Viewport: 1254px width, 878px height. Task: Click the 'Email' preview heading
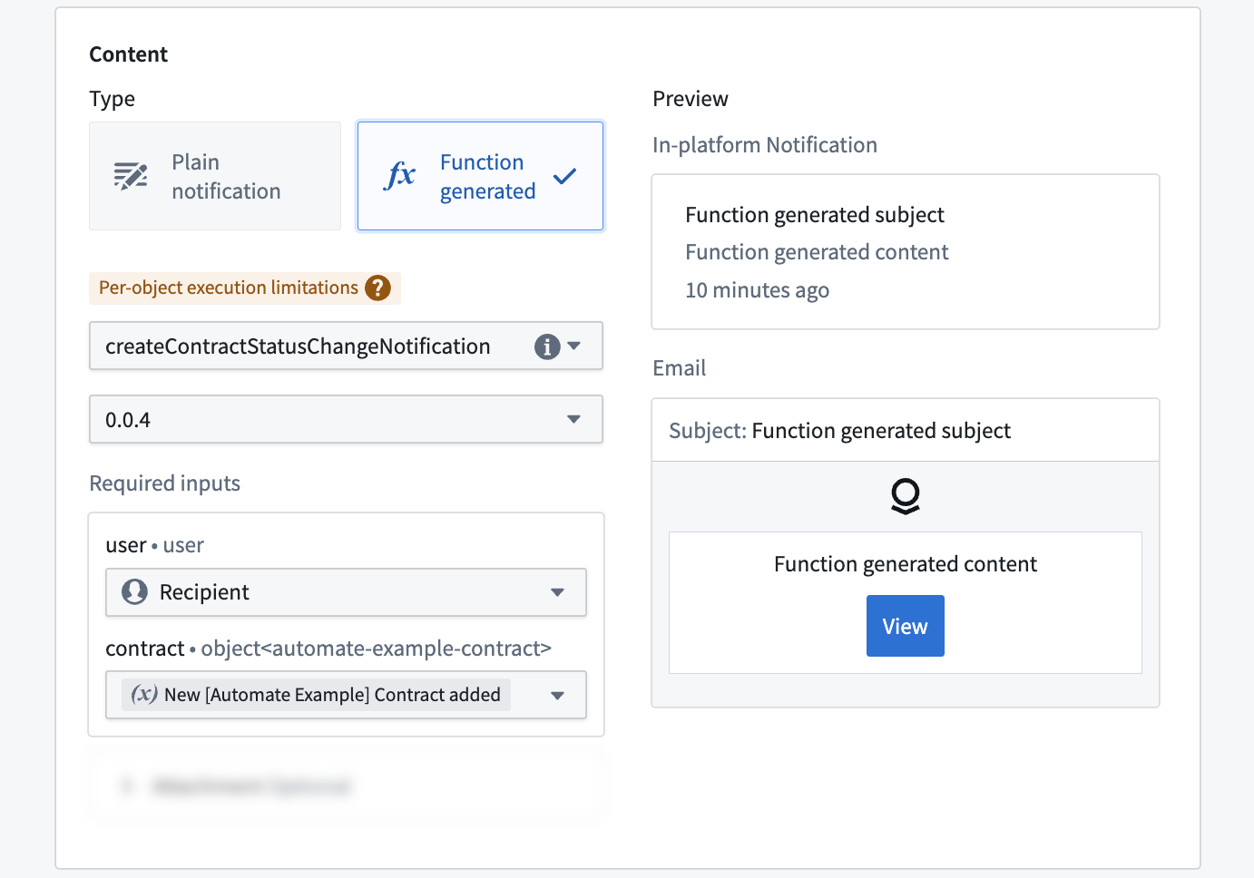(x=680, y=368)
